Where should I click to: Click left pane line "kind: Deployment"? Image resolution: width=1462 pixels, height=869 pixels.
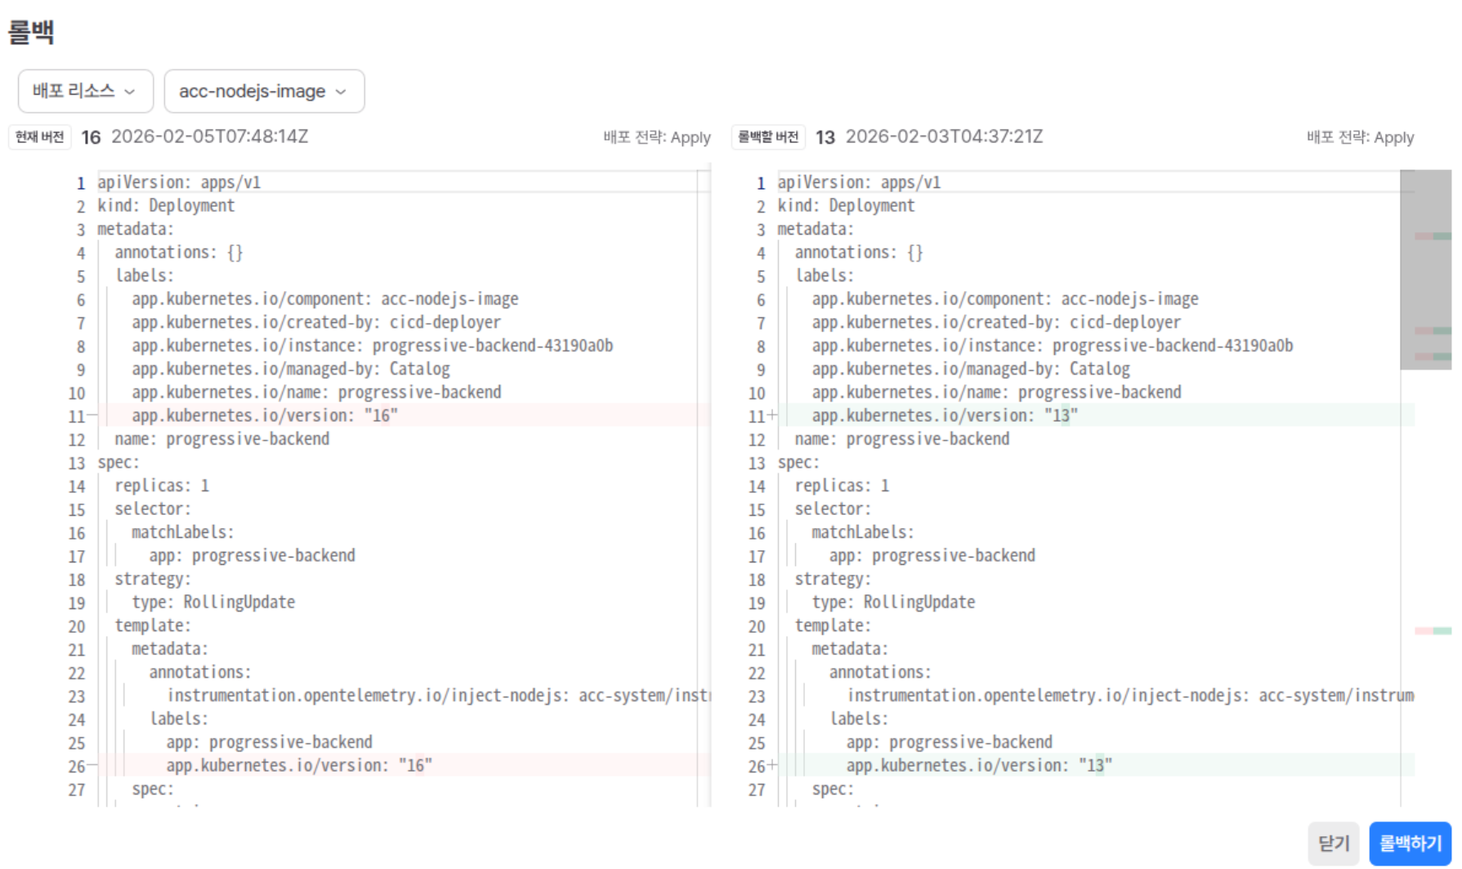[x=166, y=205]
